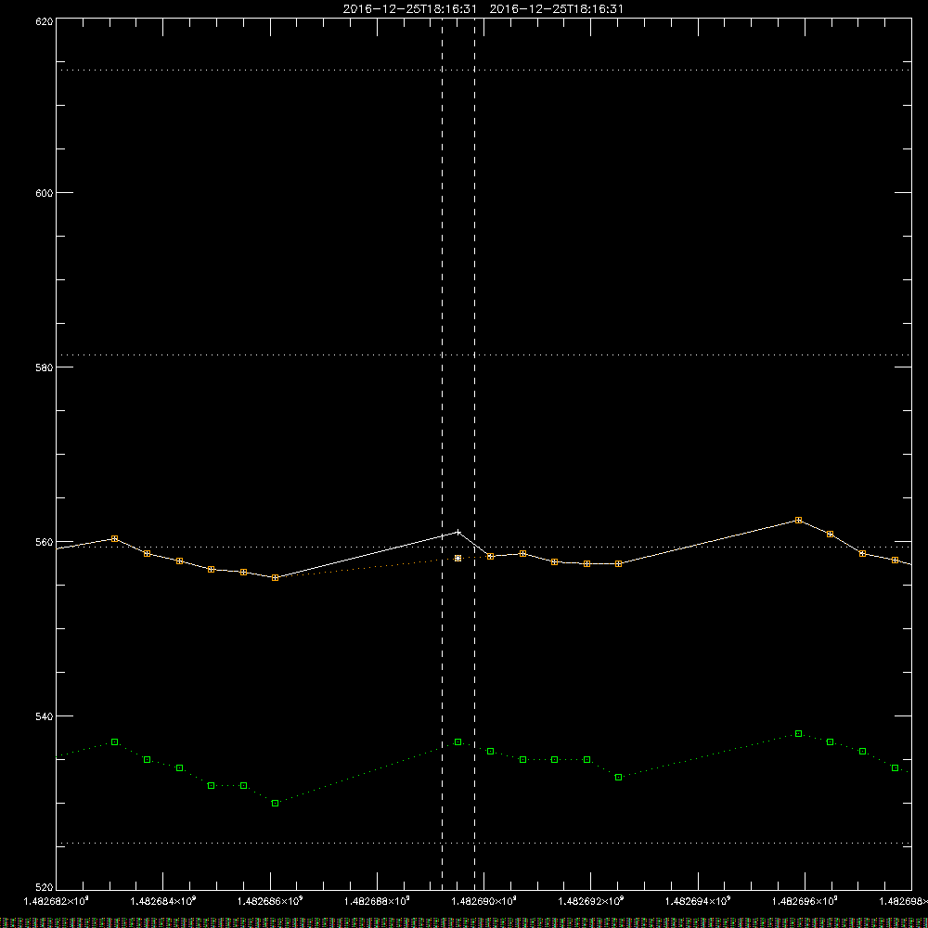Click the 1.482682×10⁹ x-axis label
The width and height of the screenshot is (928, 928).
coord(56,901)
